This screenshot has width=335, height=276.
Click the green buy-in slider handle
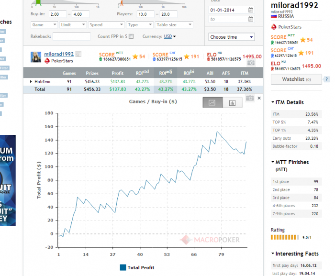click(x=38, y=2)
